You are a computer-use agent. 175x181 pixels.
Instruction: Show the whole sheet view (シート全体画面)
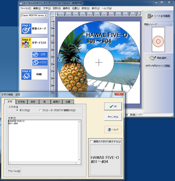(x=158, y=16)
